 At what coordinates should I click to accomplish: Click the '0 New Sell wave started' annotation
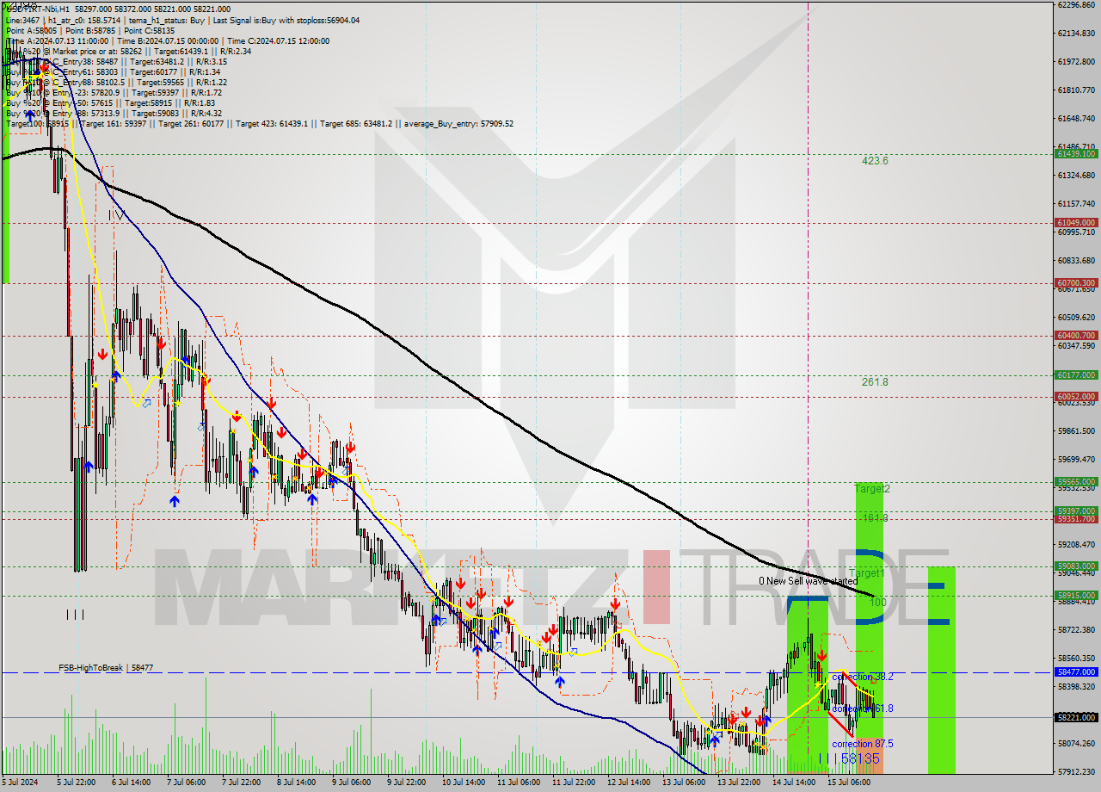pyautogui.click(x=808, y=581)
